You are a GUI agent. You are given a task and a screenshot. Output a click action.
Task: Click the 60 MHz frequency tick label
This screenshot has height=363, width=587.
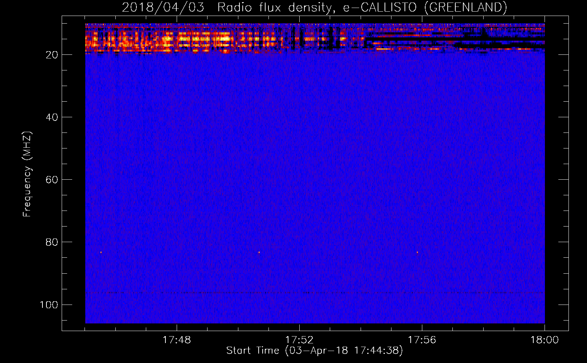[x=52, y=180]
